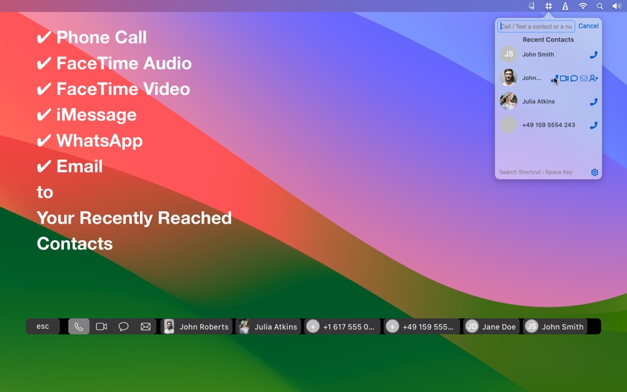Select the +49 159 5554 243 entry text
The height and width of the screenshot is (392, 627).
point(548,125)
